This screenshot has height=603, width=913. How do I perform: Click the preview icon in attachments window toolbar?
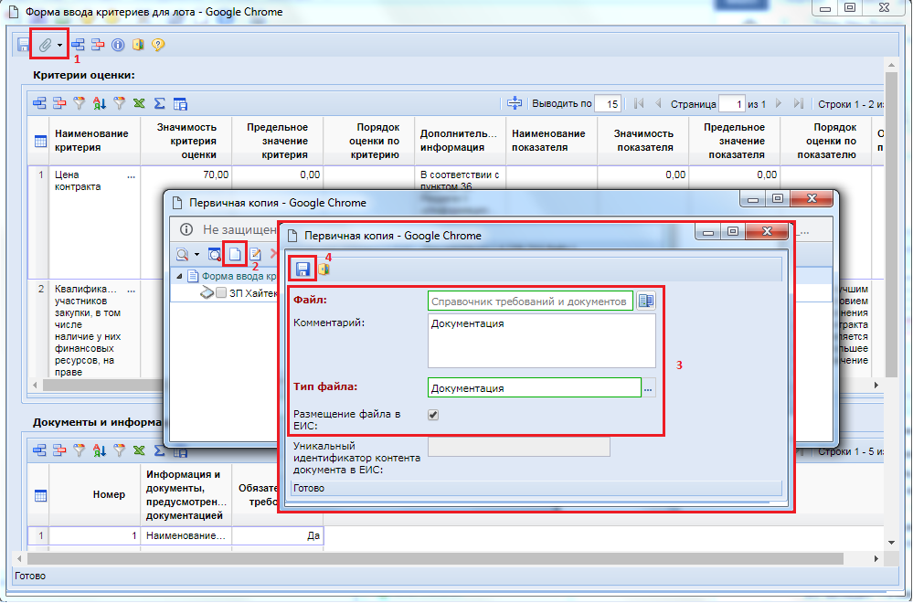[x=215, y=254]
